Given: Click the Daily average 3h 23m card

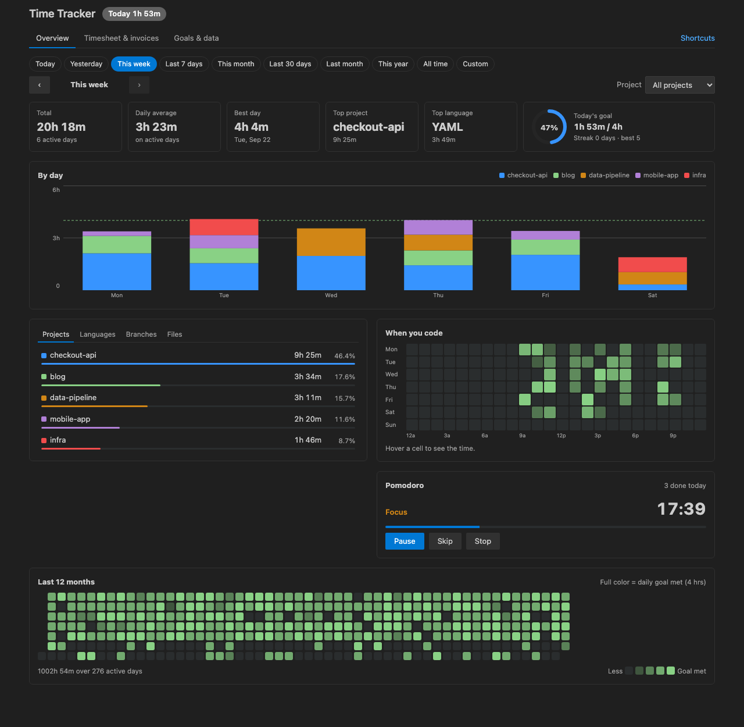Looking at the screenshot, I should click(x=174, y=127).
